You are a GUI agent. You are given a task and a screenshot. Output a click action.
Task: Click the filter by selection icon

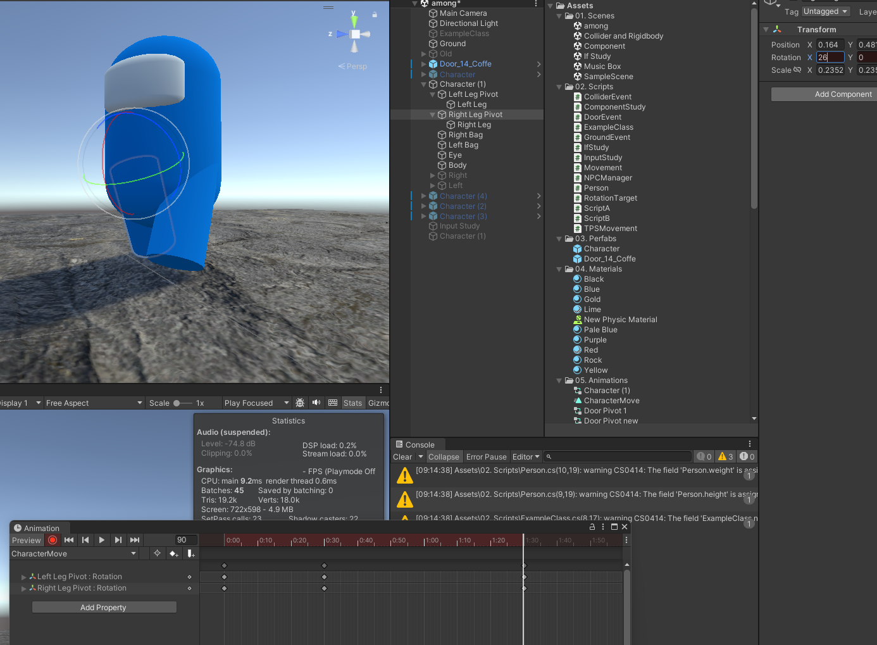click(158, 553)
